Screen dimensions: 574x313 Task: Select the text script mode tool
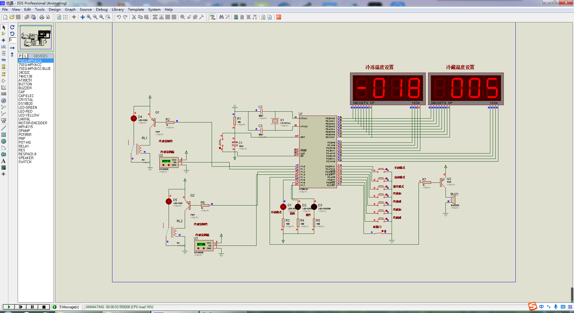pos(4,53)
